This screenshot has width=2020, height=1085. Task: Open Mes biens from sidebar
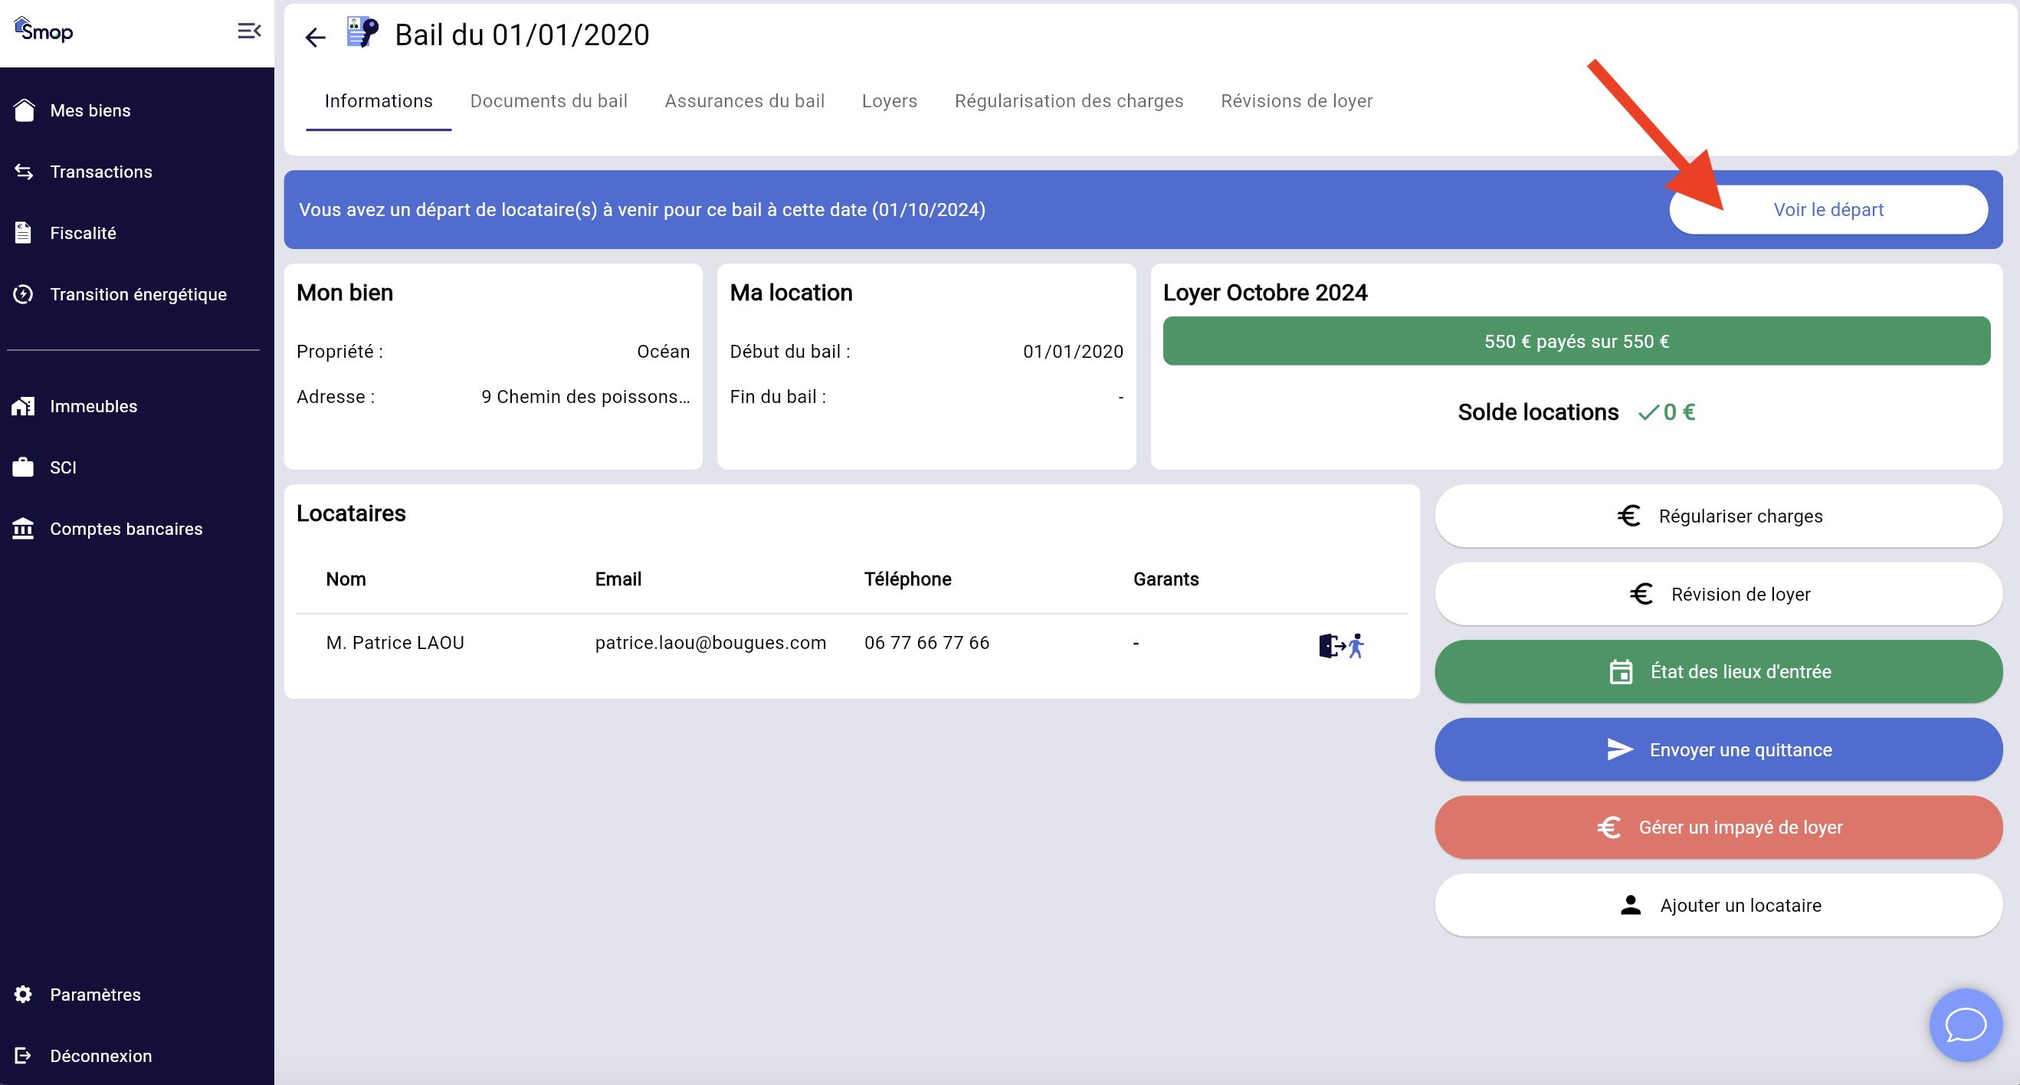click(x=90, y=110)
